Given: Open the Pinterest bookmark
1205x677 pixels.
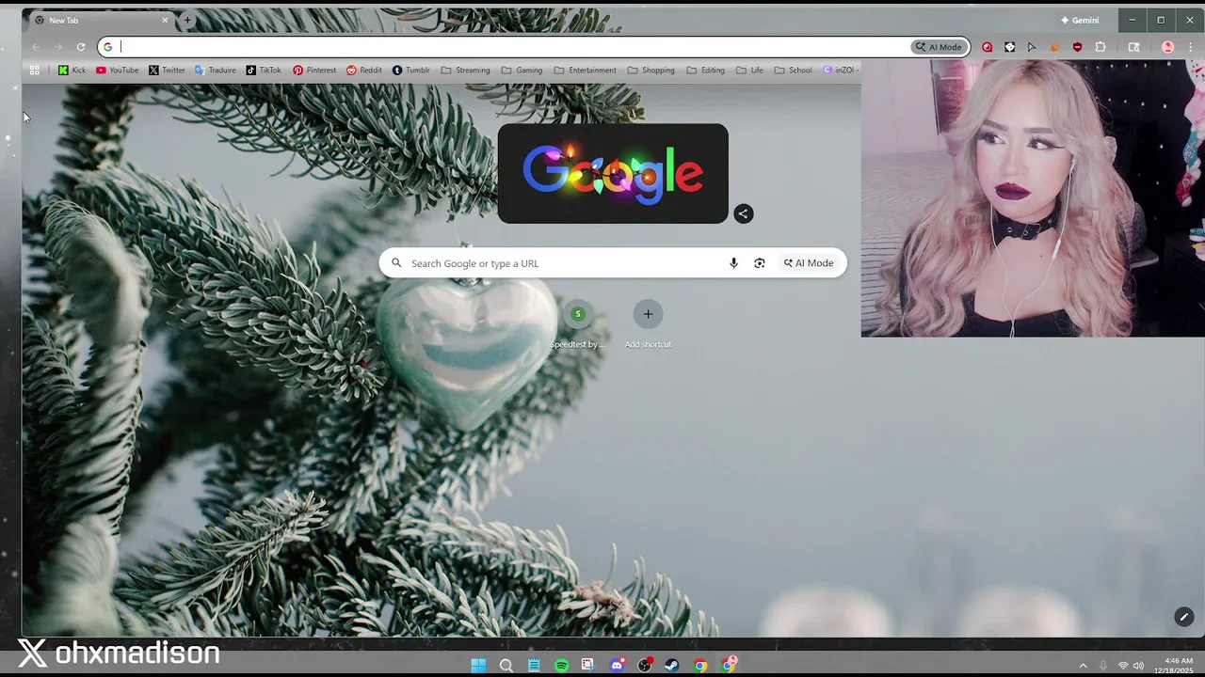Looking at the screenshot, I should tap(314, 71).
